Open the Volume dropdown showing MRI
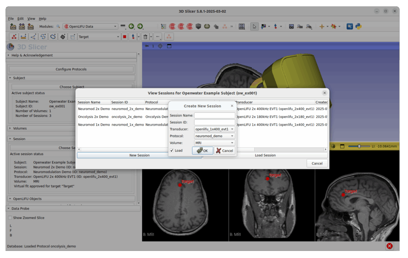408x258 pixels. (x=214, y=143)
